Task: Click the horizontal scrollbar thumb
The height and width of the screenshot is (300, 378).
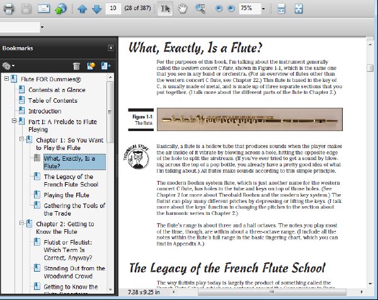Action: 272,292
